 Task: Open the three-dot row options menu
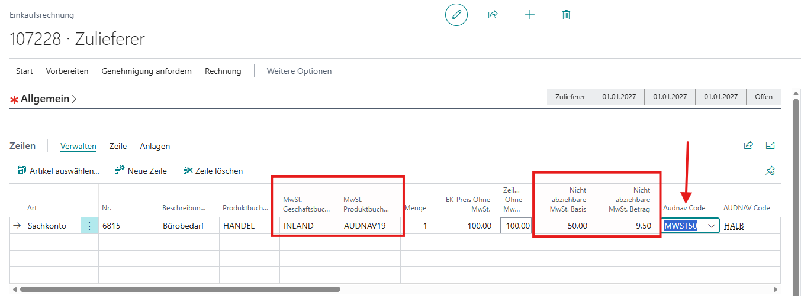pyautogui.click(x=89, y=226)
